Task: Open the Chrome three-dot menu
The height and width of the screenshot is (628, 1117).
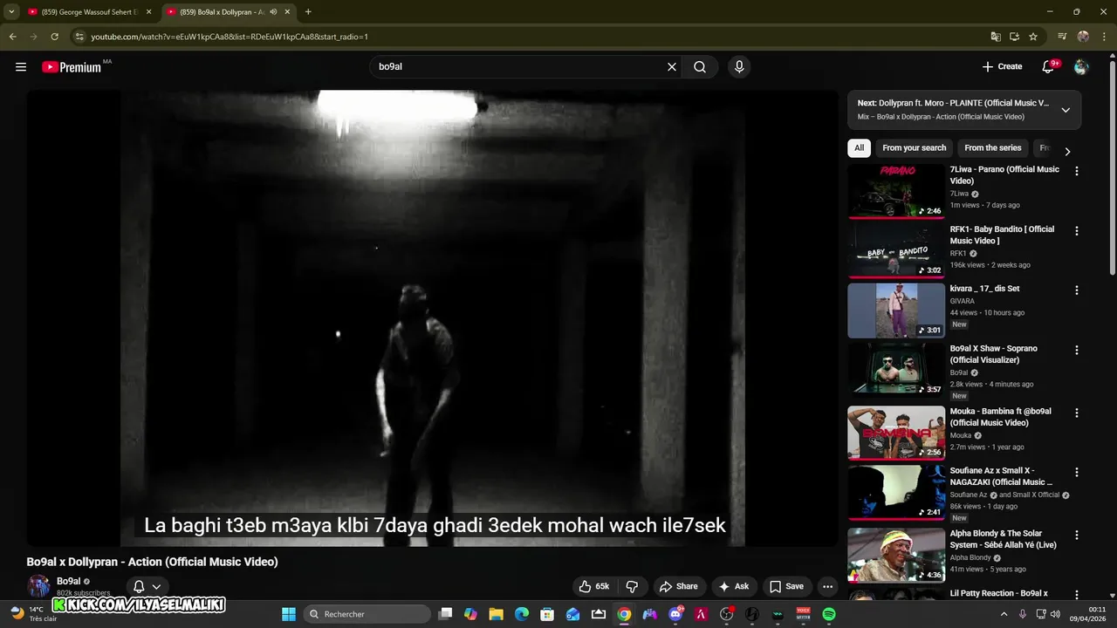Action: [x=1104, y=37]
